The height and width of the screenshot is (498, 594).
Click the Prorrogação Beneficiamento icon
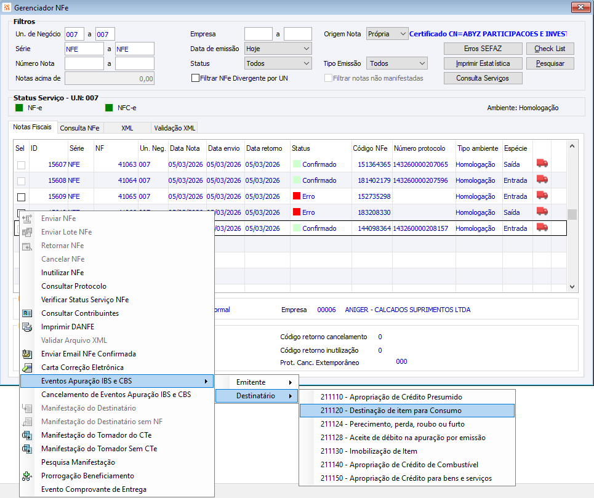(x=27, y=476)
